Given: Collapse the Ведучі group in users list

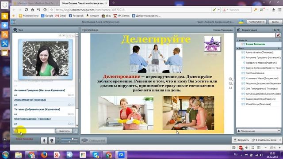Looking at the screenshot, I should tap(238, 40).
